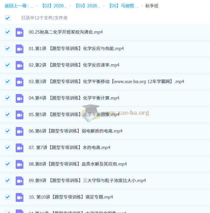The image size is (210, 213).
Task: Click video icon for 06.第6讲 弱电解质的电离
Action: (19, 131)
